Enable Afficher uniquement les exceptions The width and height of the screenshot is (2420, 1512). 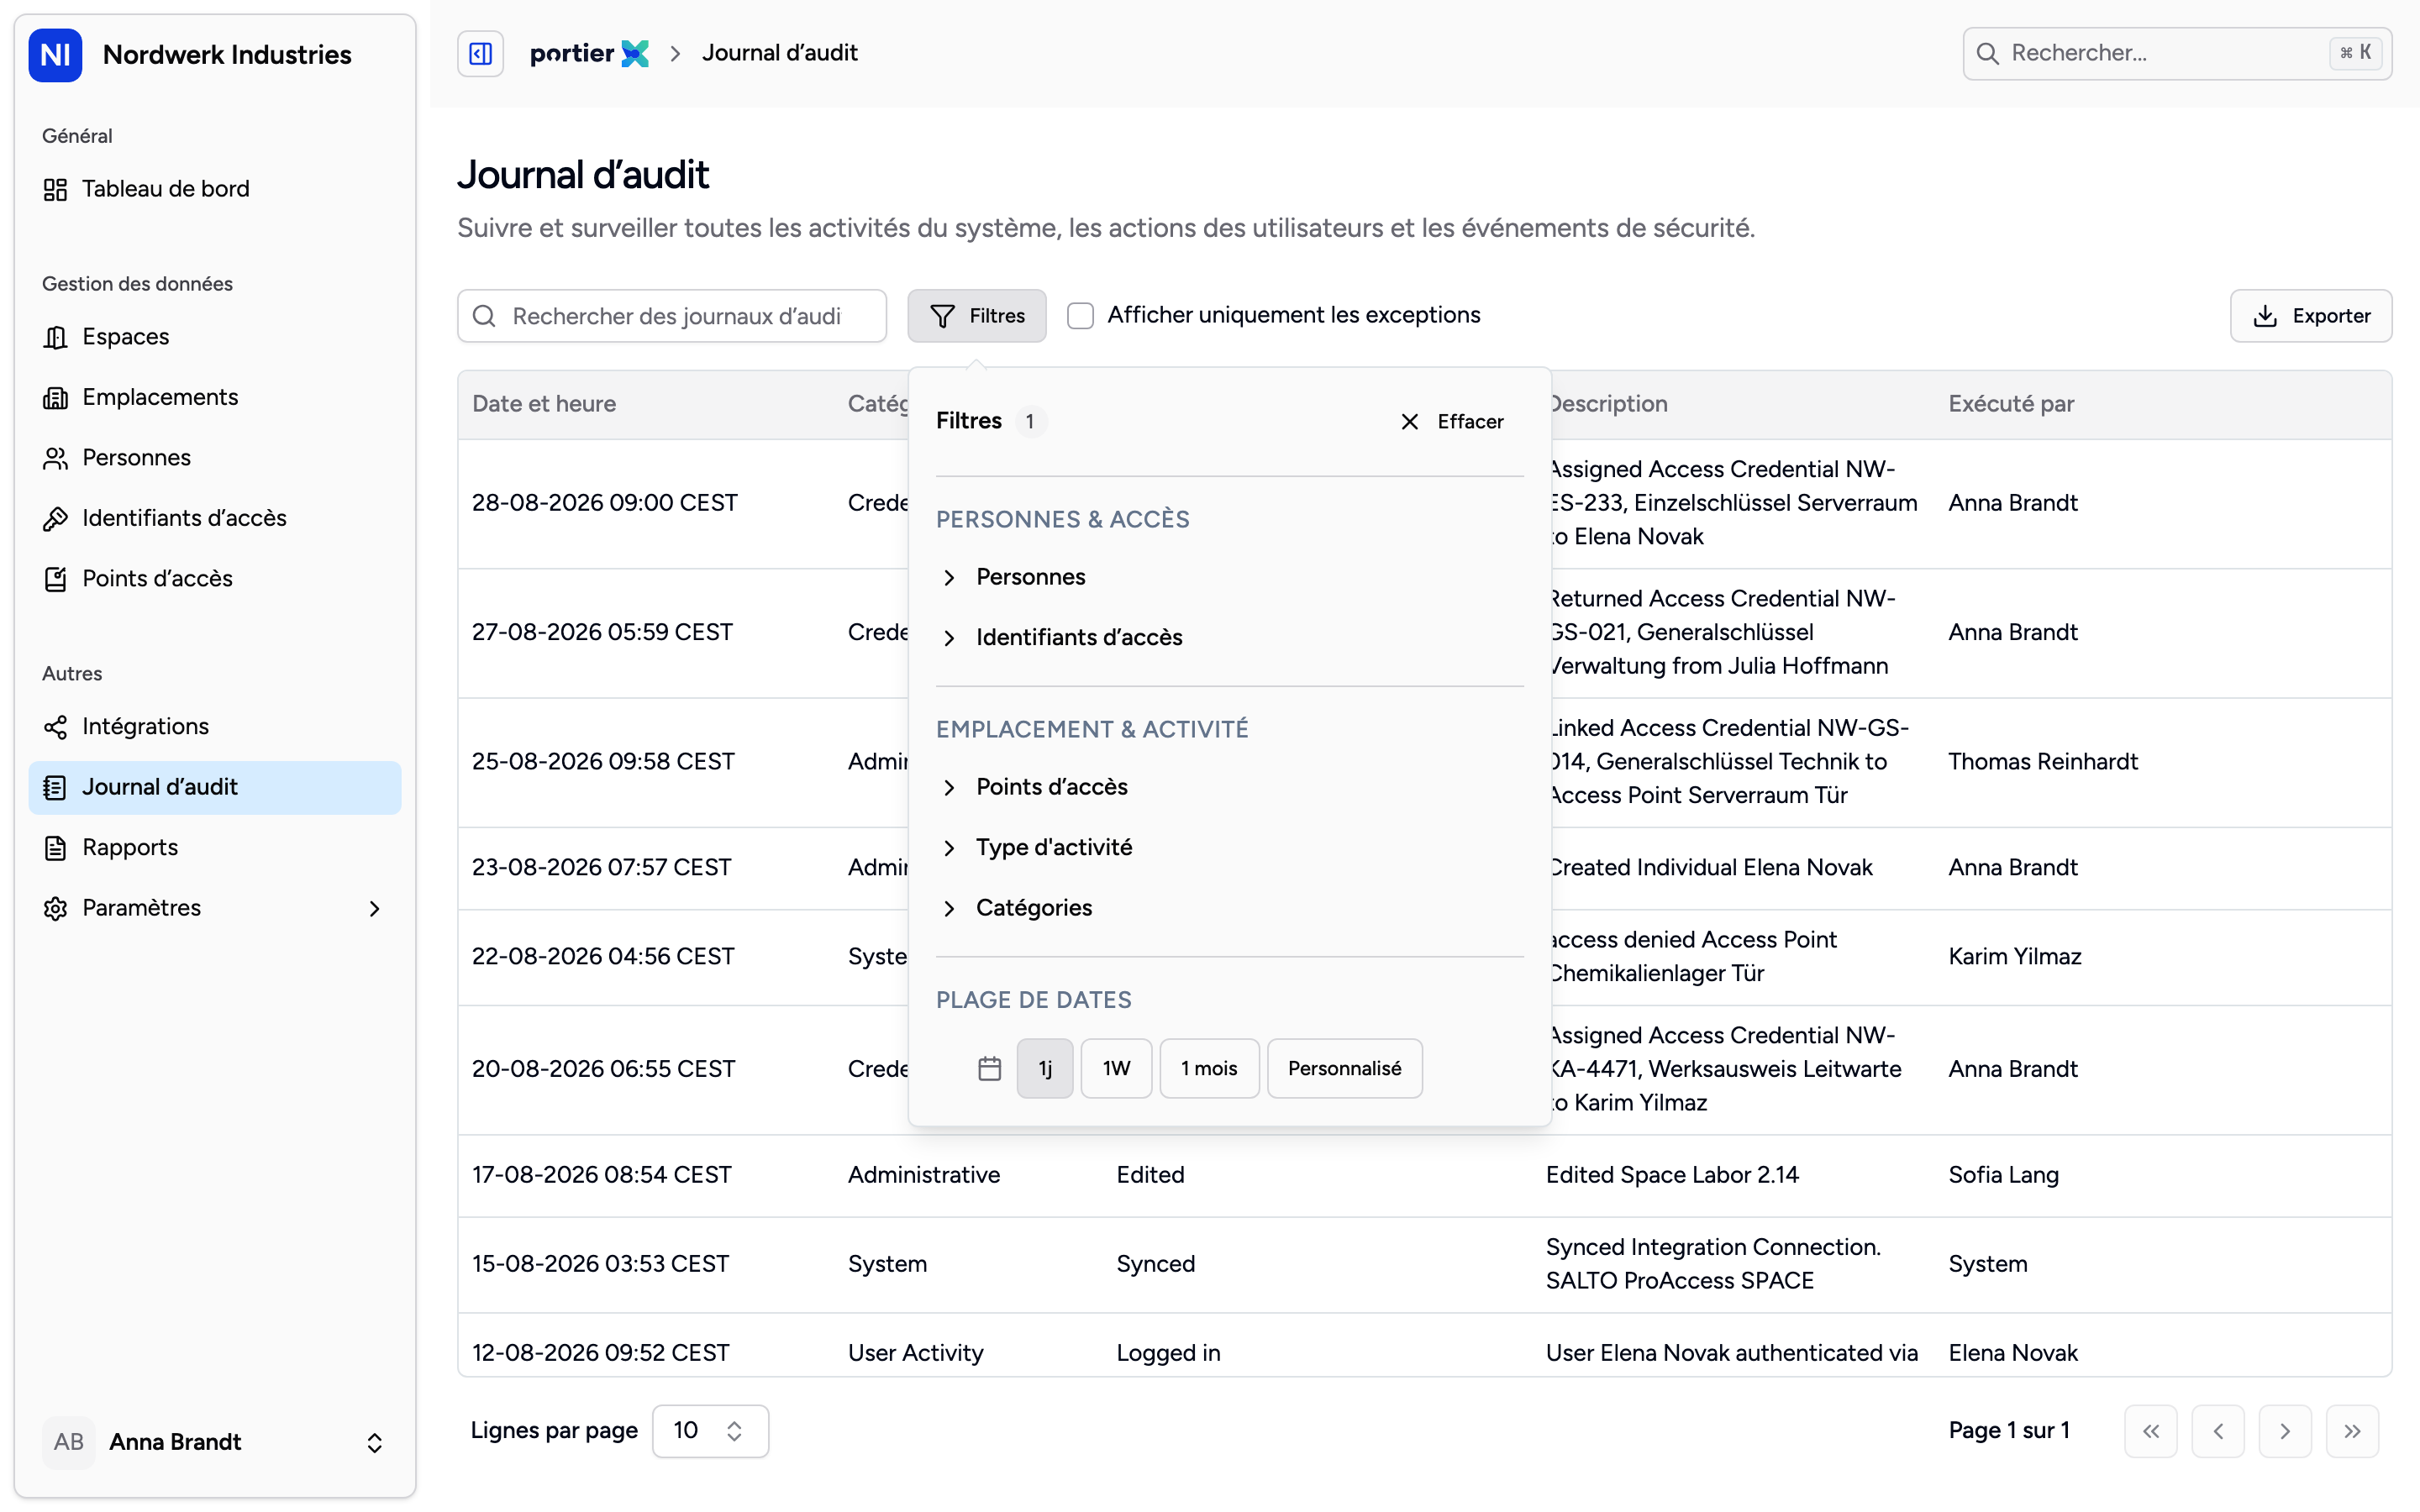click(1080, 316)
